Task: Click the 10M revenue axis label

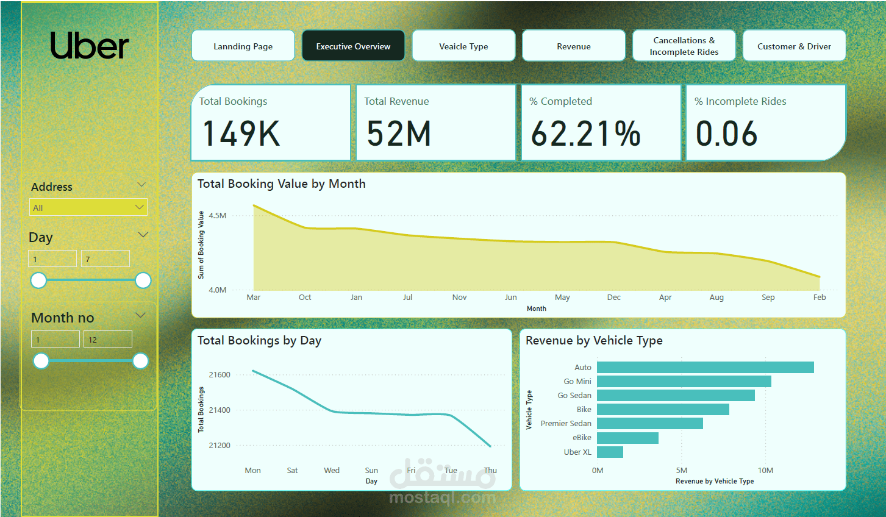Action: 766,471
